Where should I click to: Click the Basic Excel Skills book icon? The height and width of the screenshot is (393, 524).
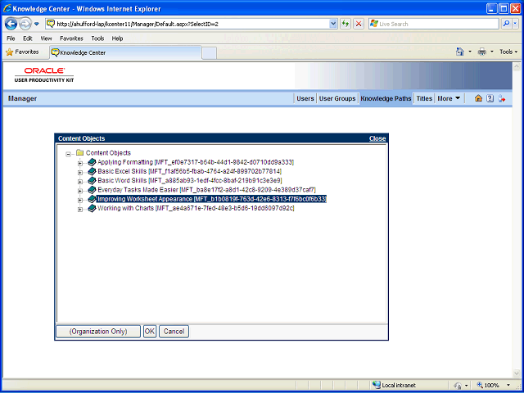pos(92,171)
